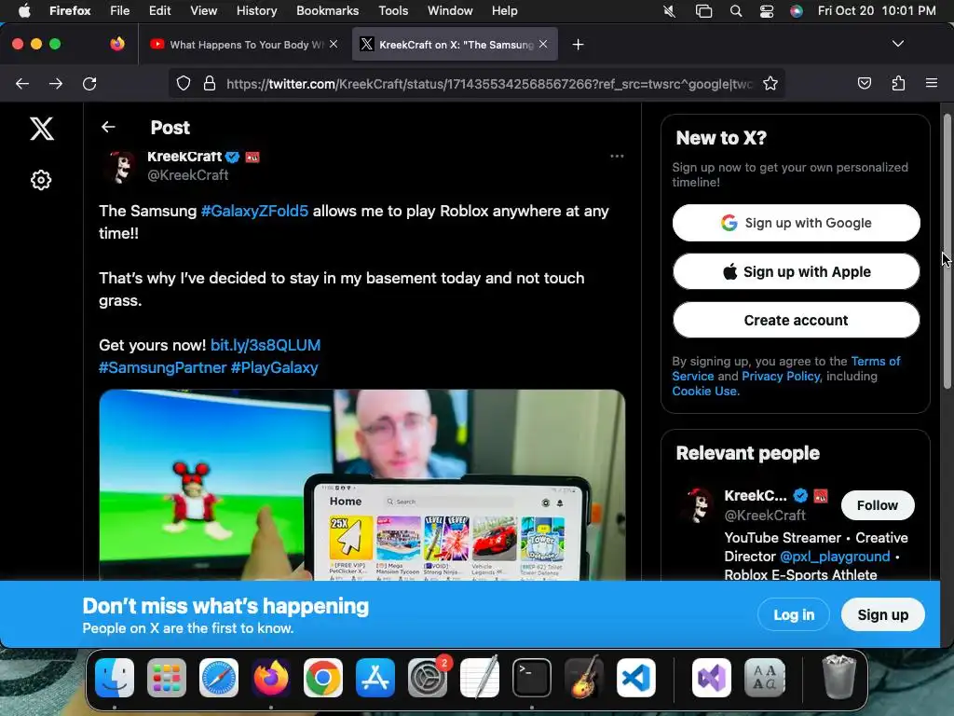
Task: Open the Window menu
Action: pos(450,11)
